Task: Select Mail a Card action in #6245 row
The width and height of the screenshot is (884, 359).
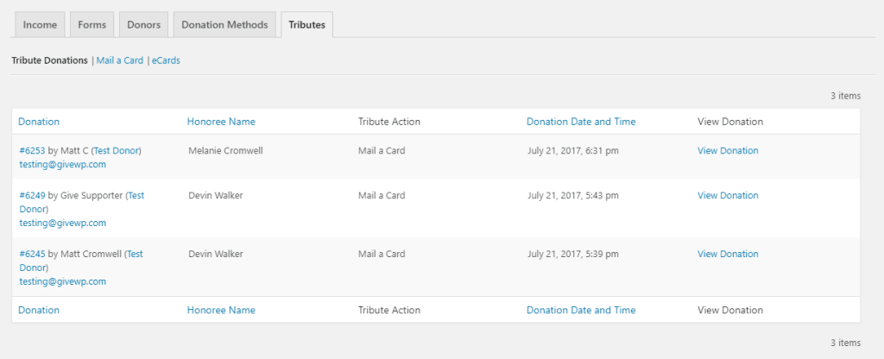Action: [x=382, y=254]
